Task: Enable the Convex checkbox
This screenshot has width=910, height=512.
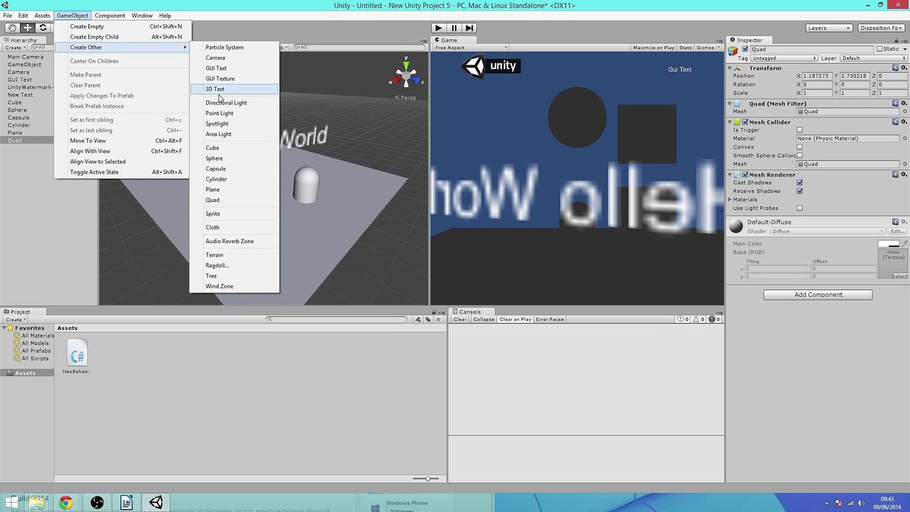Action: tap(800, 147)
